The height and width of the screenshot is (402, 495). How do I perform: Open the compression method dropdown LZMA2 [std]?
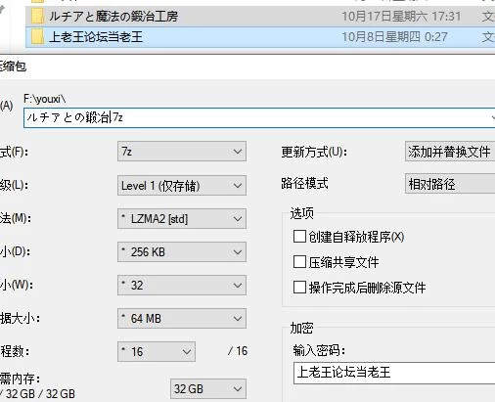coord(182,219)
